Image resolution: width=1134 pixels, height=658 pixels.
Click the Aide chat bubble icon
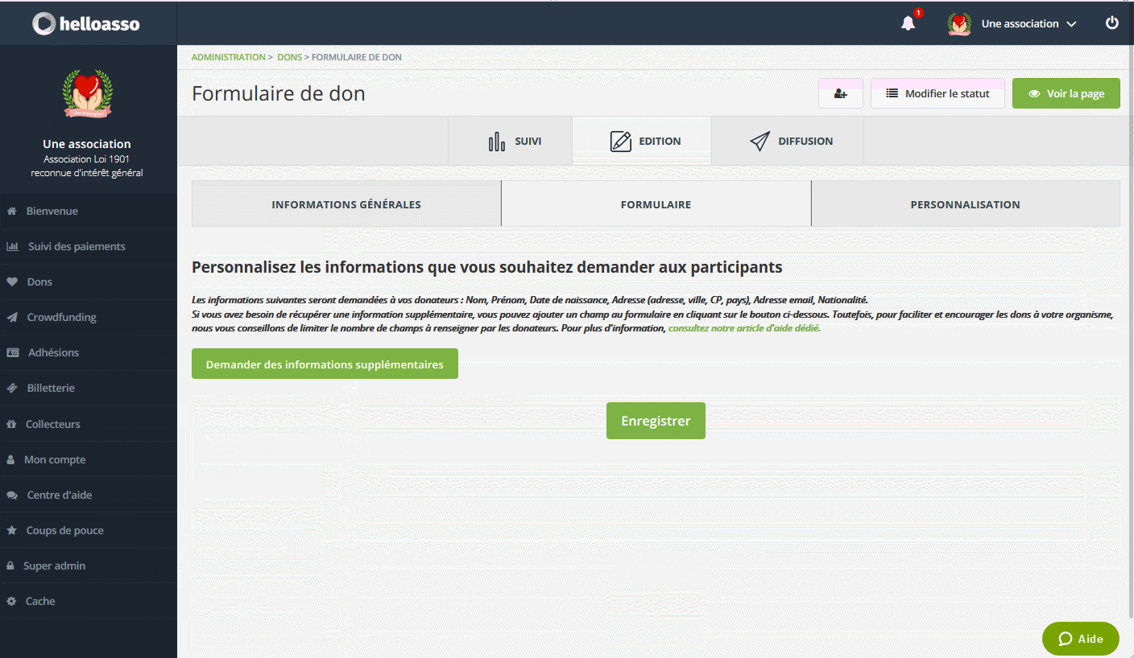pyautogui.click(x=1066, y=639)
